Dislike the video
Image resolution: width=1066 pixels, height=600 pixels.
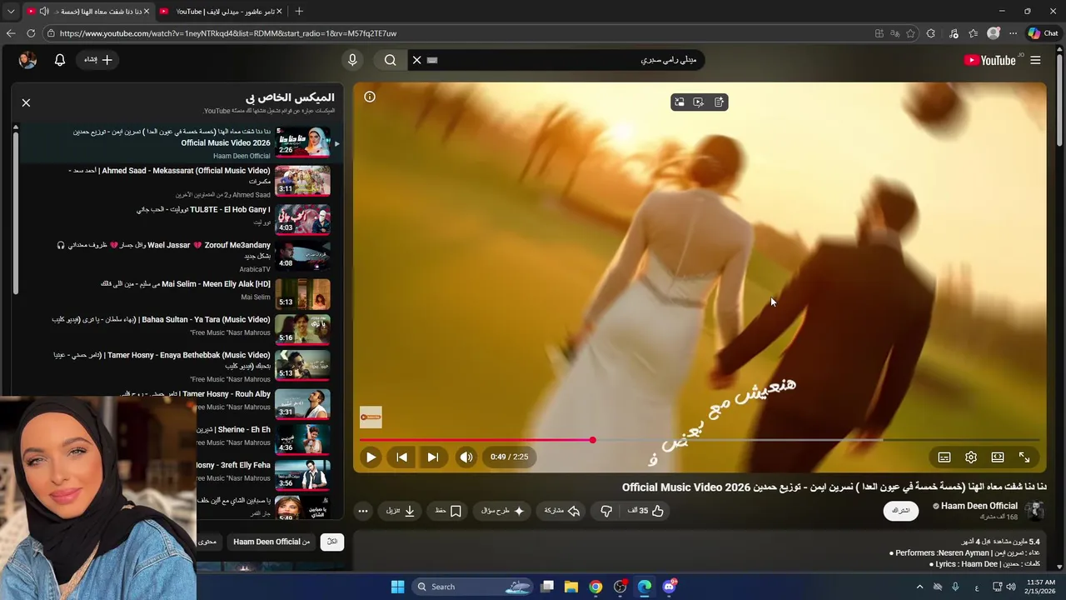(606, 511)
